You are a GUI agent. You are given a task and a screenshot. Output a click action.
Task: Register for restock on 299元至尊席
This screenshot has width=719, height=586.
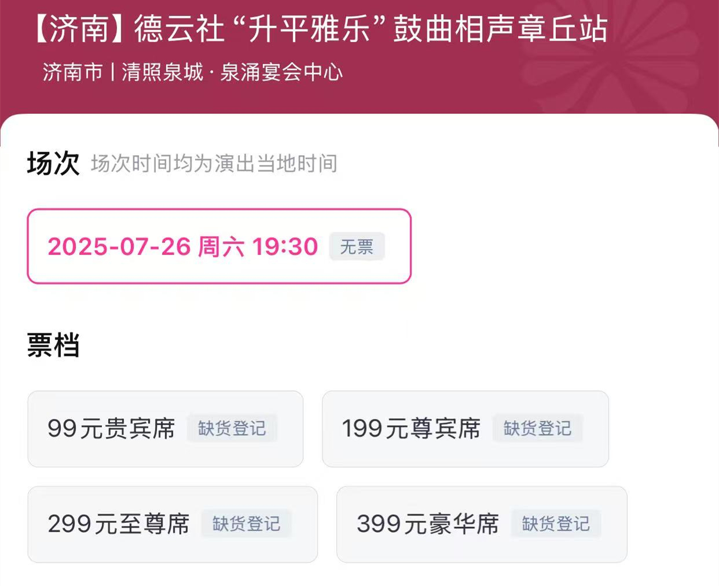point(246,524)
